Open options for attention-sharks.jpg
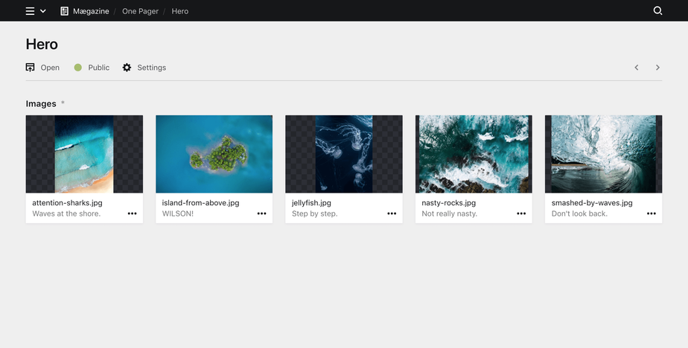This screenshot has height=348, width=688. click(x=132, y=213)
